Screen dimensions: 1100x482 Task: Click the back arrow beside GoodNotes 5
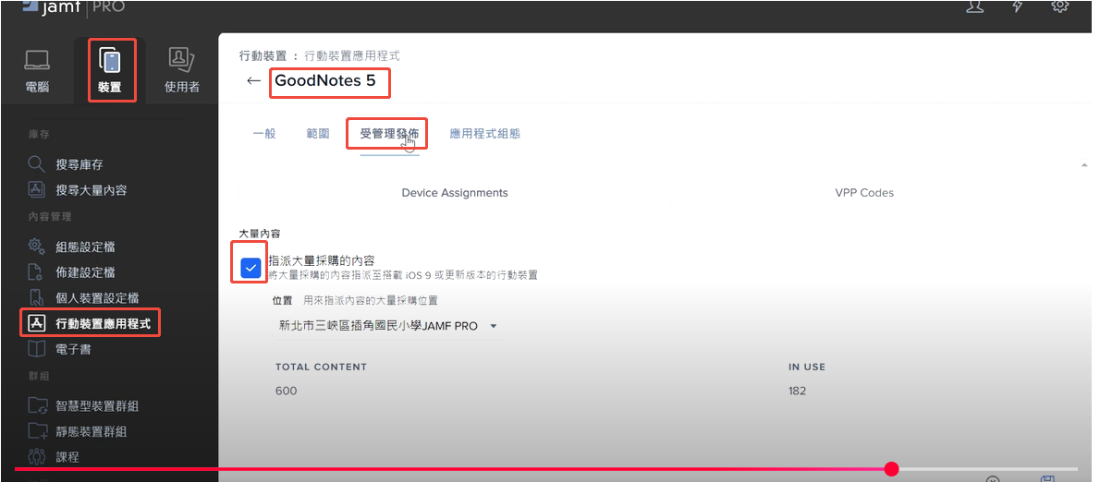(253, 81)
